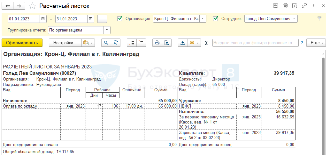
Task: Expand the Организация dropdown list
Action: (203, 19)
